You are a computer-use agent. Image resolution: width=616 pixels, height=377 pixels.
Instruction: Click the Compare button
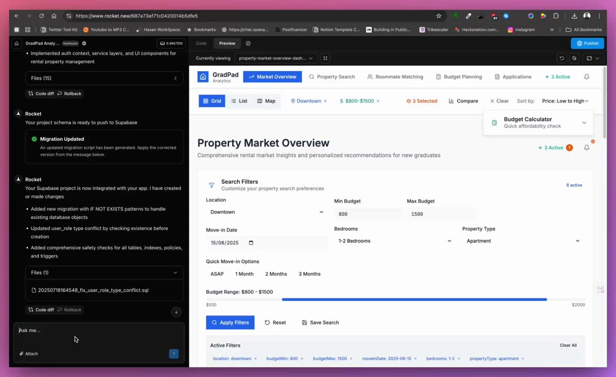pyautogui.click(x=463, y=101)
